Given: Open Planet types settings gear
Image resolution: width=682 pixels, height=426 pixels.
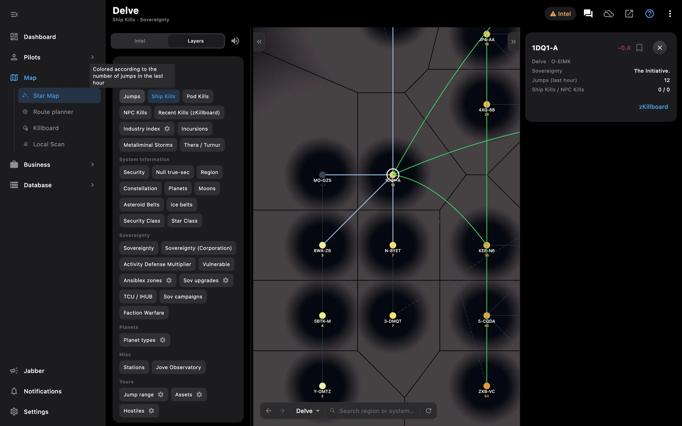Looking at the screenshot, I should (163, 340).
